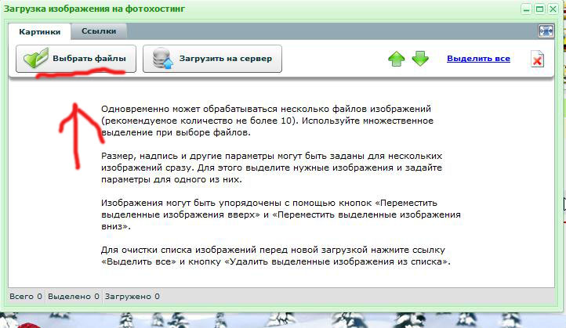Image resolution: width=566 pixels, height=328 pixels.
Task: Move selected images down with green arrow
Action: [x=420, y=59]
